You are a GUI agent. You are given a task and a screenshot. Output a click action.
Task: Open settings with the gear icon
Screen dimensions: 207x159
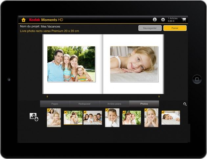click(x=163, y=20)
